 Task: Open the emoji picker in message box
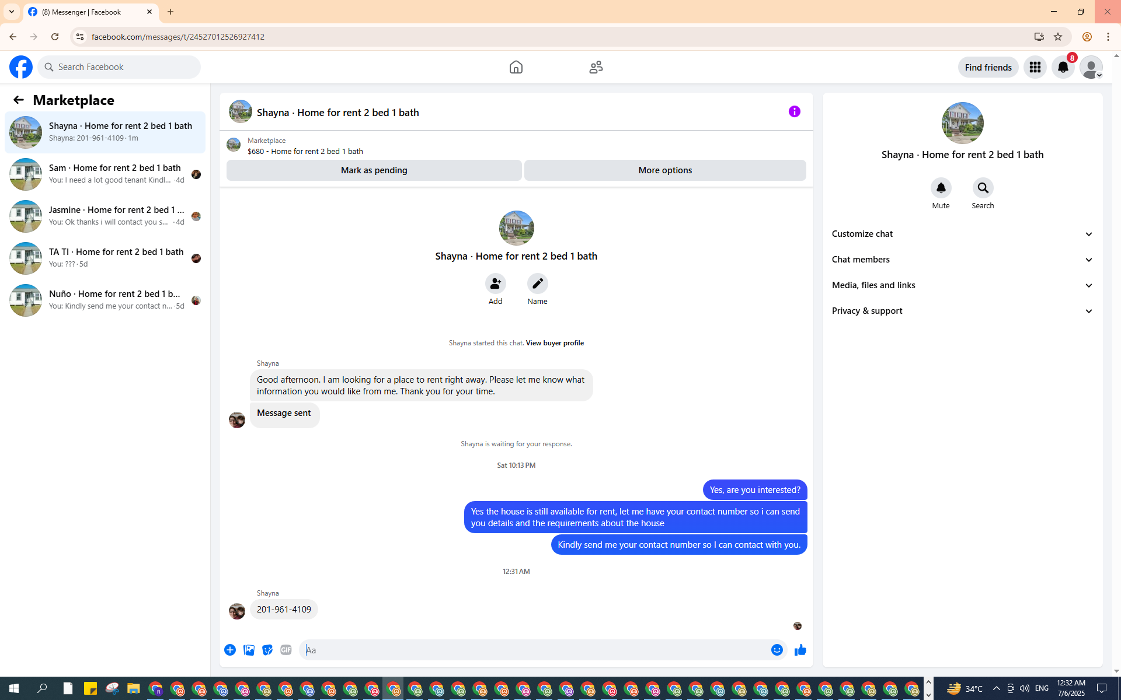point(777,650)
